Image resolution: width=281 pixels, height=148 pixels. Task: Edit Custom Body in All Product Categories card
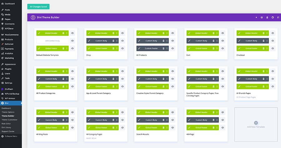pyautogui.click(x=39, y=79)
